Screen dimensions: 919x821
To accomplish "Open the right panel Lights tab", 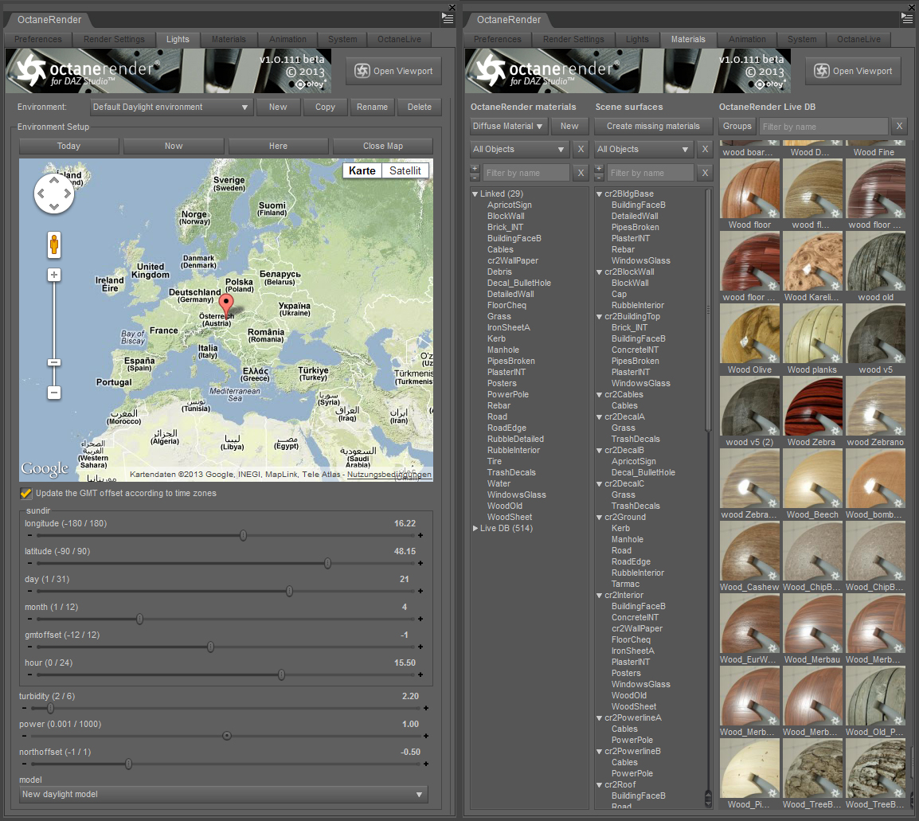I will point(637,39).
